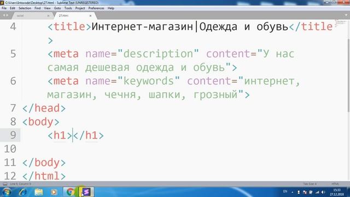The width and height of the screenshot is (350, 197).
Task: Click the word шапки in keywords
Action: point(165,95)
